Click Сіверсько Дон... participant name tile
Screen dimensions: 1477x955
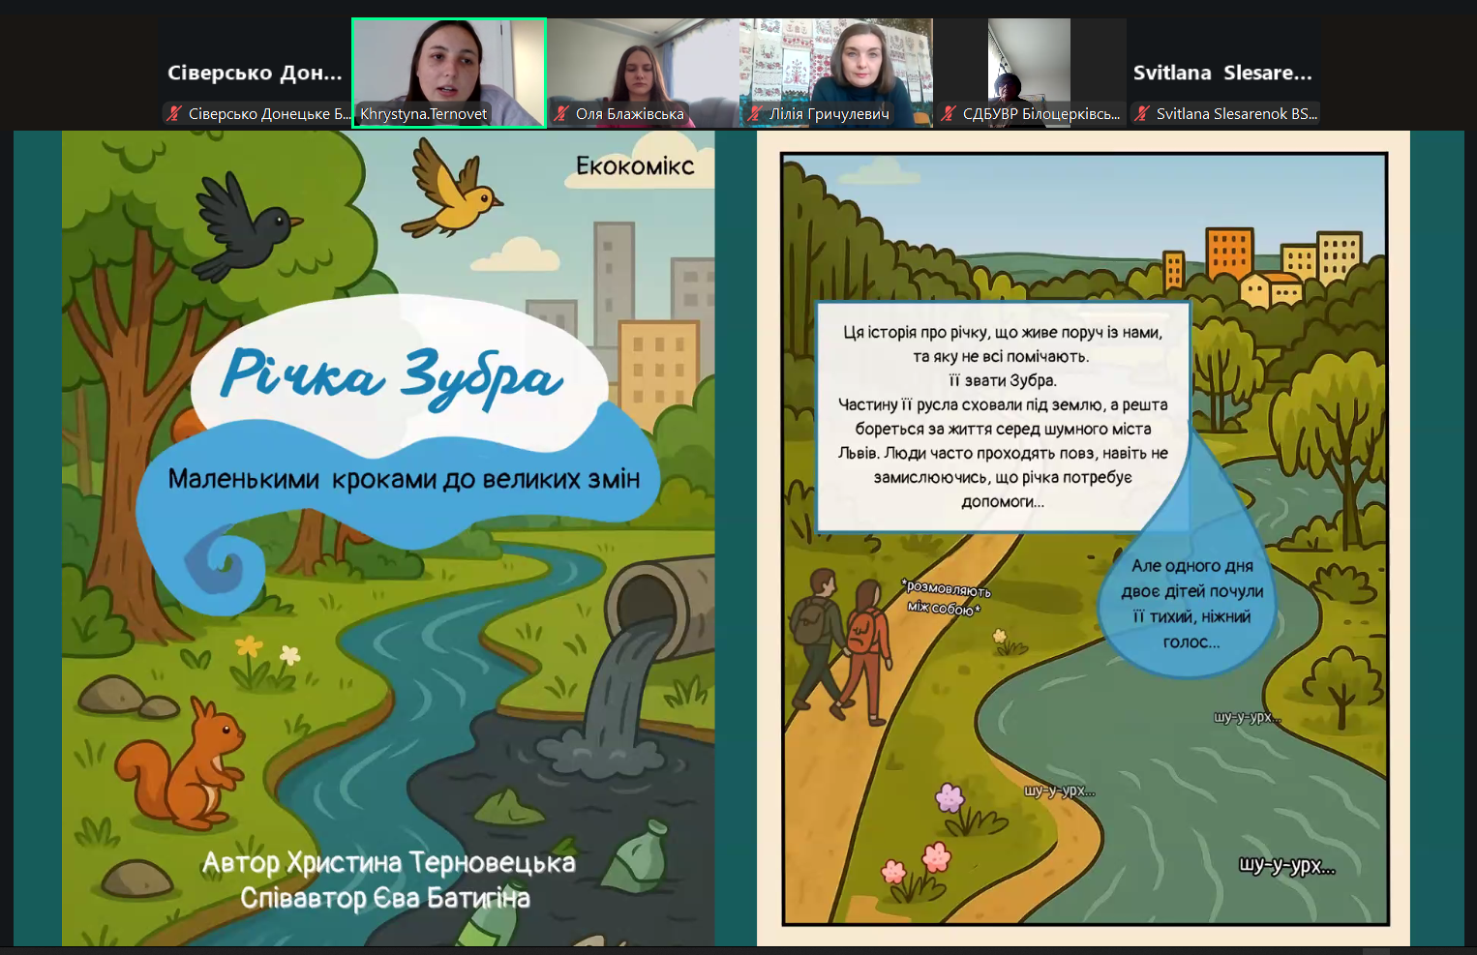coord(255,73)
